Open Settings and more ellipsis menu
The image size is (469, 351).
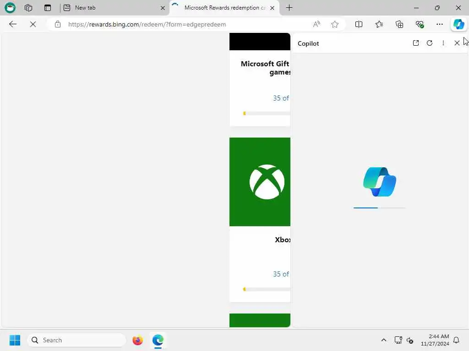point(440,24)
